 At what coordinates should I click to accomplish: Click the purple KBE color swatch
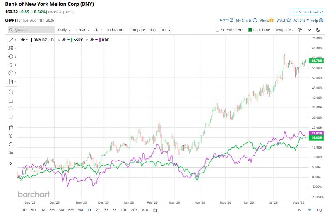pos(100,40)
